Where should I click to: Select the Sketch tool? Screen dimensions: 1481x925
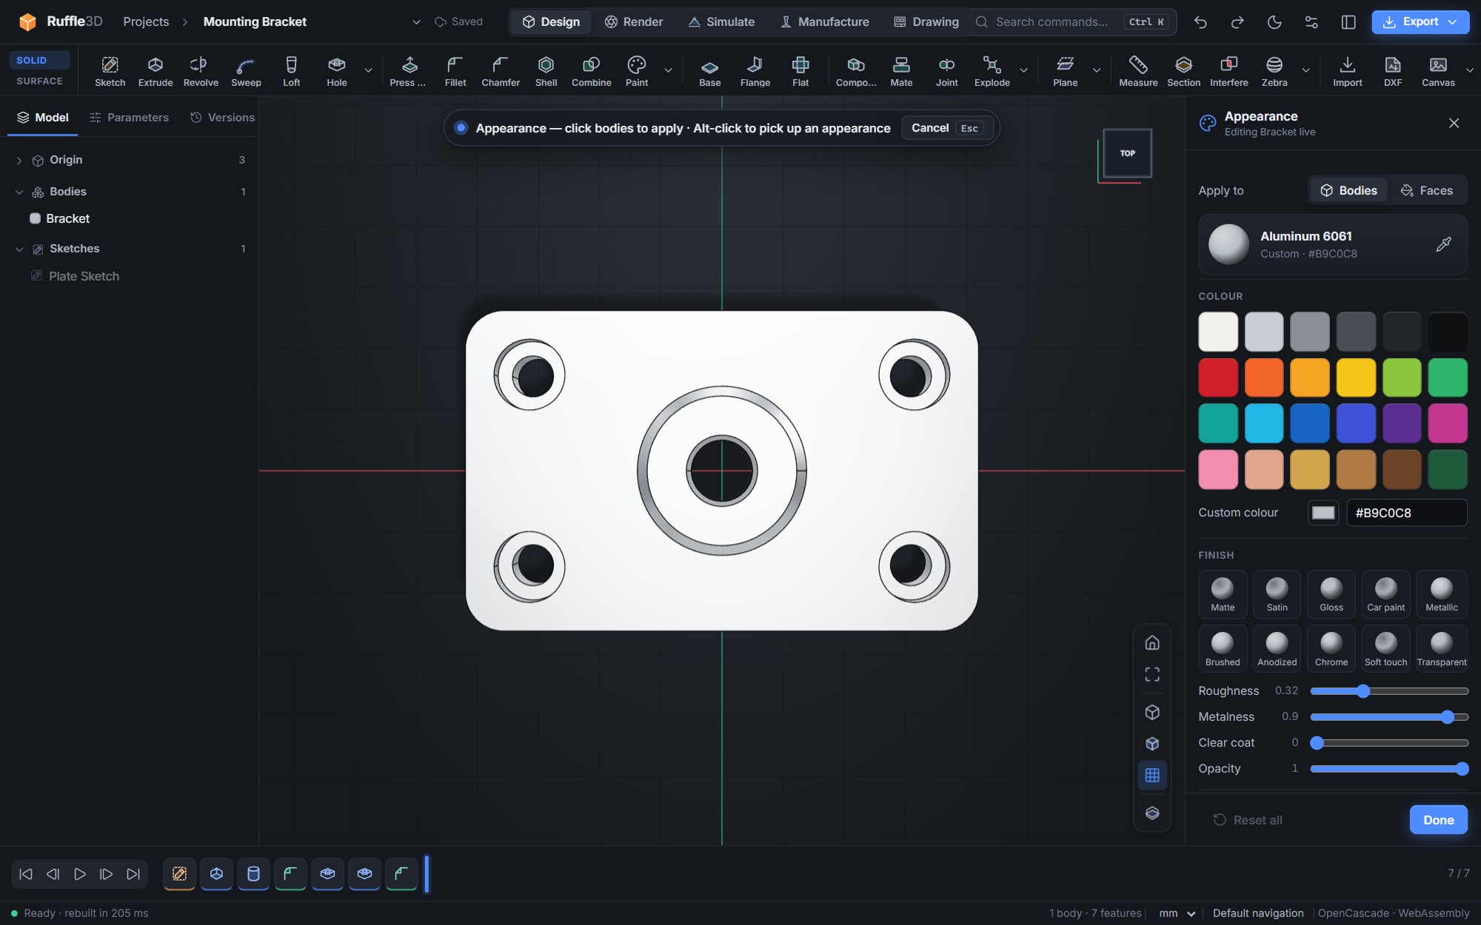tap(110, 71)
